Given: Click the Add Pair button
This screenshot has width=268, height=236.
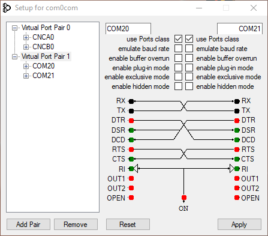Looking at the screenshot, I should [28, 225].
